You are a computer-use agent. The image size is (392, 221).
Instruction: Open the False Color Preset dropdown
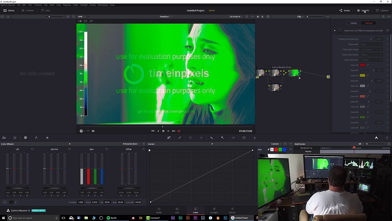point(371,55)
